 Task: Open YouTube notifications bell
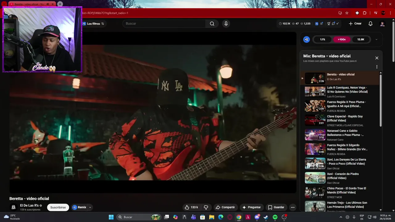click(x=371, y=24)
